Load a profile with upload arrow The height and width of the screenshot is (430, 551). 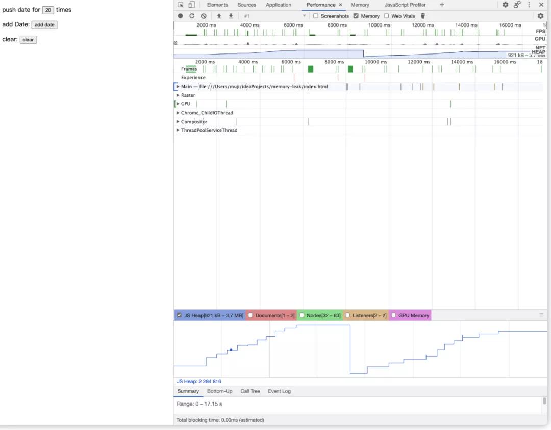(x=219, y=16)
